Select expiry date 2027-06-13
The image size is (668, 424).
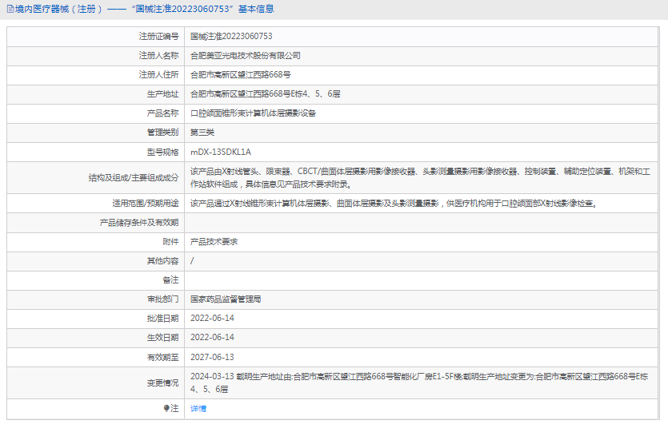click(x=212, y=357)
